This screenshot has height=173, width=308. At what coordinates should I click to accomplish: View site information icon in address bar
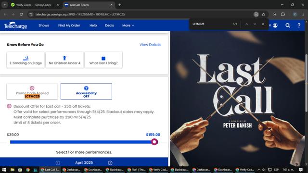tap(31, 14)
